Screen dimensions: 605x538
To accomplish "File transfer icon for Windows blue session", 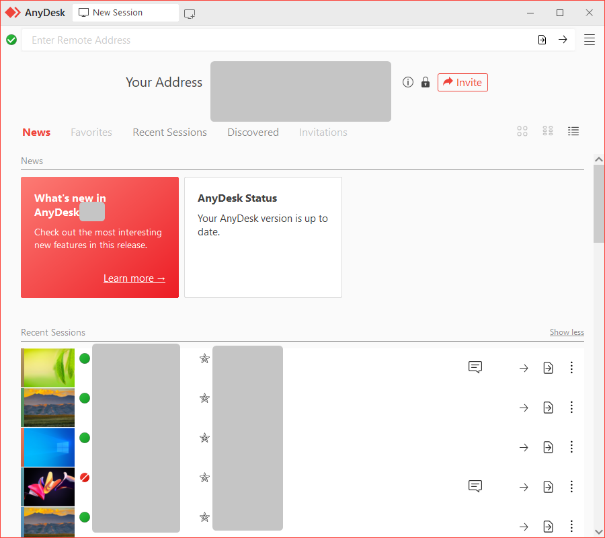I will pyautogui.click(x=549, y=447).
